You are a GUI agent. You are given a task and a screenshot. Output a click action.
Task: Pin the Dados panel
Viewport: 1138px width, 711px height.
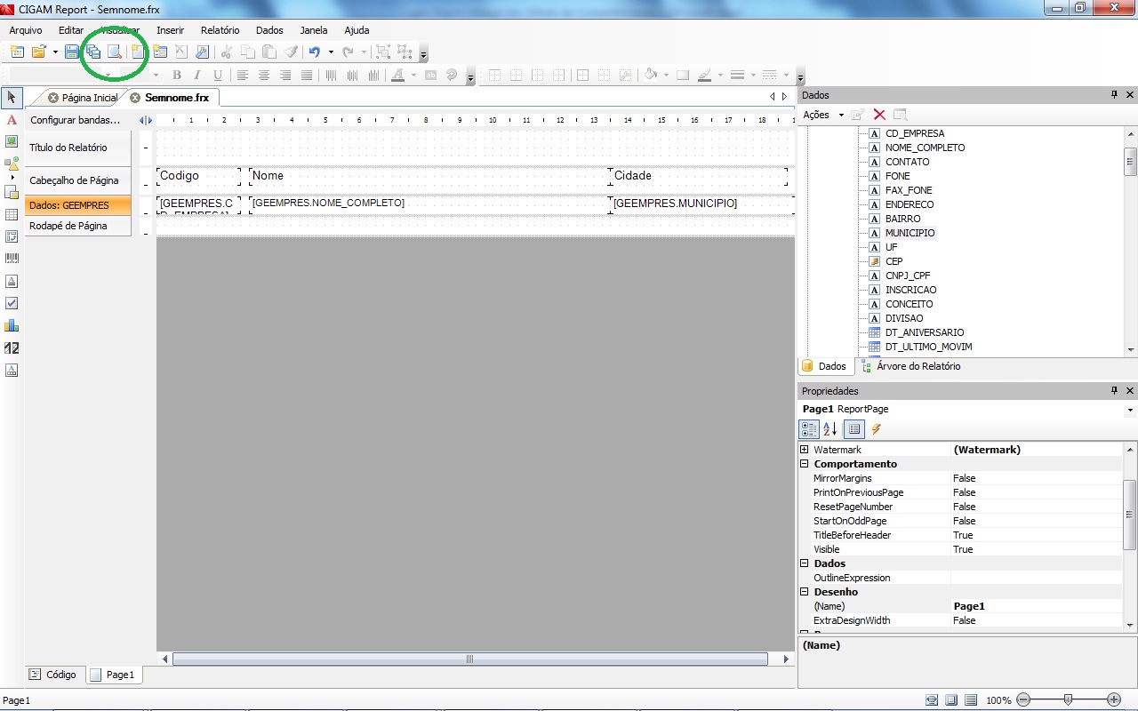click(x=1114, y=95)
